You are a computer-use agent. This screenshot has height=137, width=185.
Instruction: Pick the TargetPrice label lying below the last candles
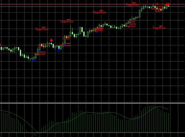(159, 28)
